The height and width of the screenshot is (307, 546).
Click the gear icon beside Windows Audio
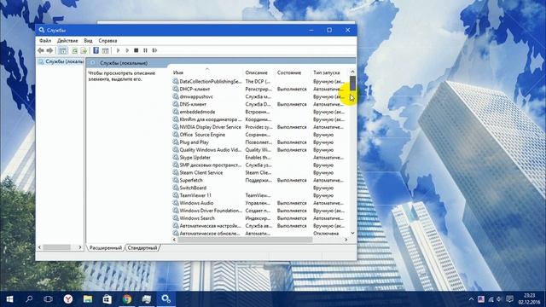(176, 203)
